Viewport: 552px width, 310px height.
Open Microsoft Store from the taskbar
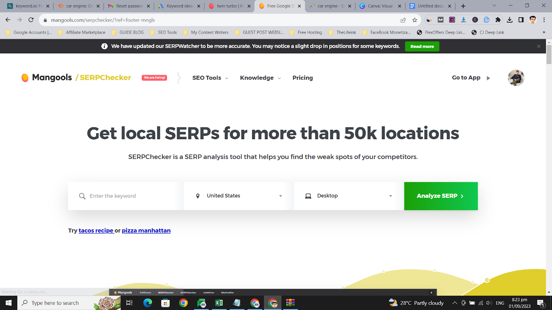(166, 303)
